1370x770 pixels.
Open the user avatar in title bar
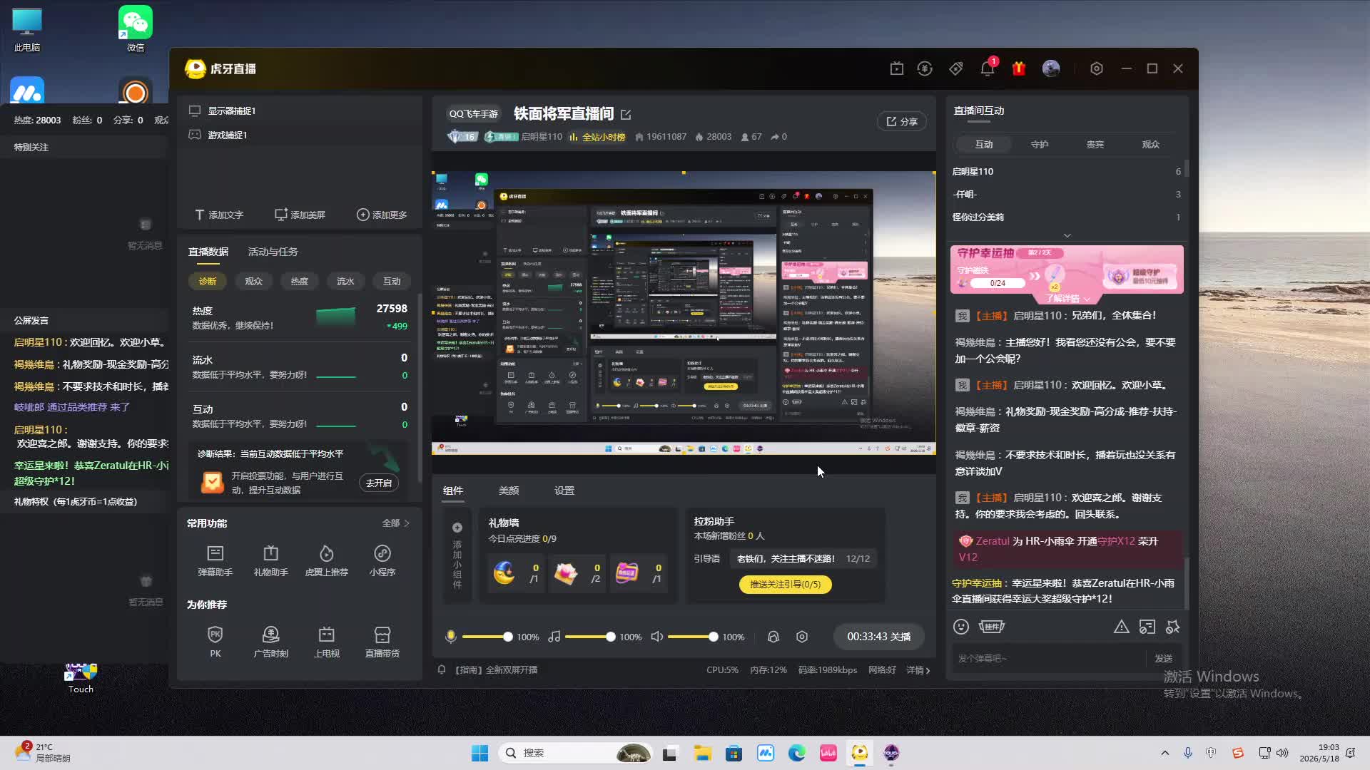pos(1051,68)
